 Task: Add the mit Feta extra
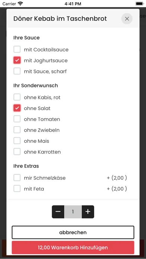pos(17,189)
